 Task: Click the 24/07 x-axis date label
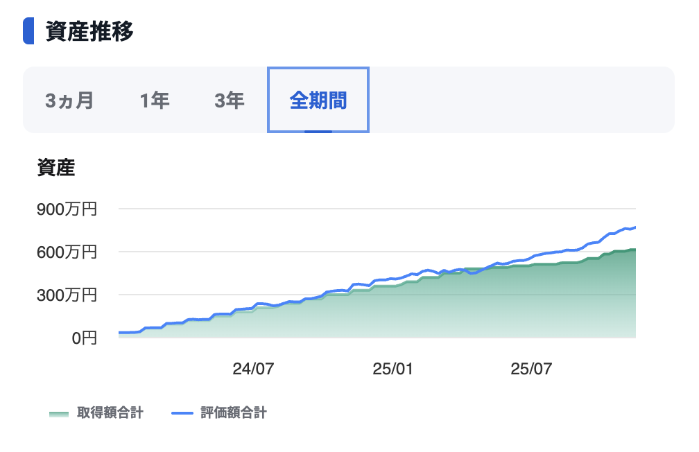tap(253, 369)
